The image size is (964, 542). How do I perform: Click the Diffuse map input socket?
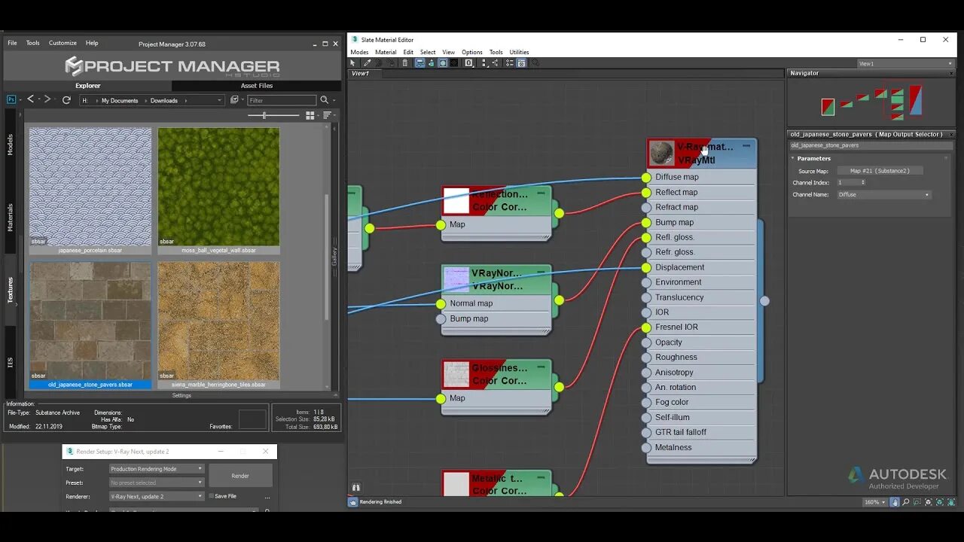646,178
